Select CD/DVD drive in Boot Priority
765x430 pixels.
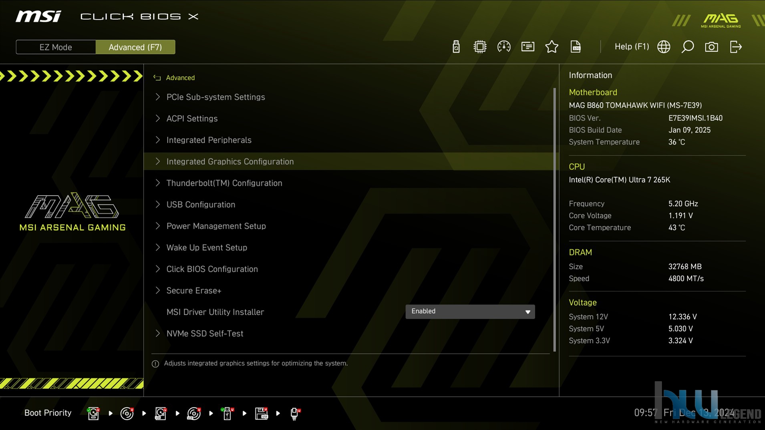[x=127, y=413]
